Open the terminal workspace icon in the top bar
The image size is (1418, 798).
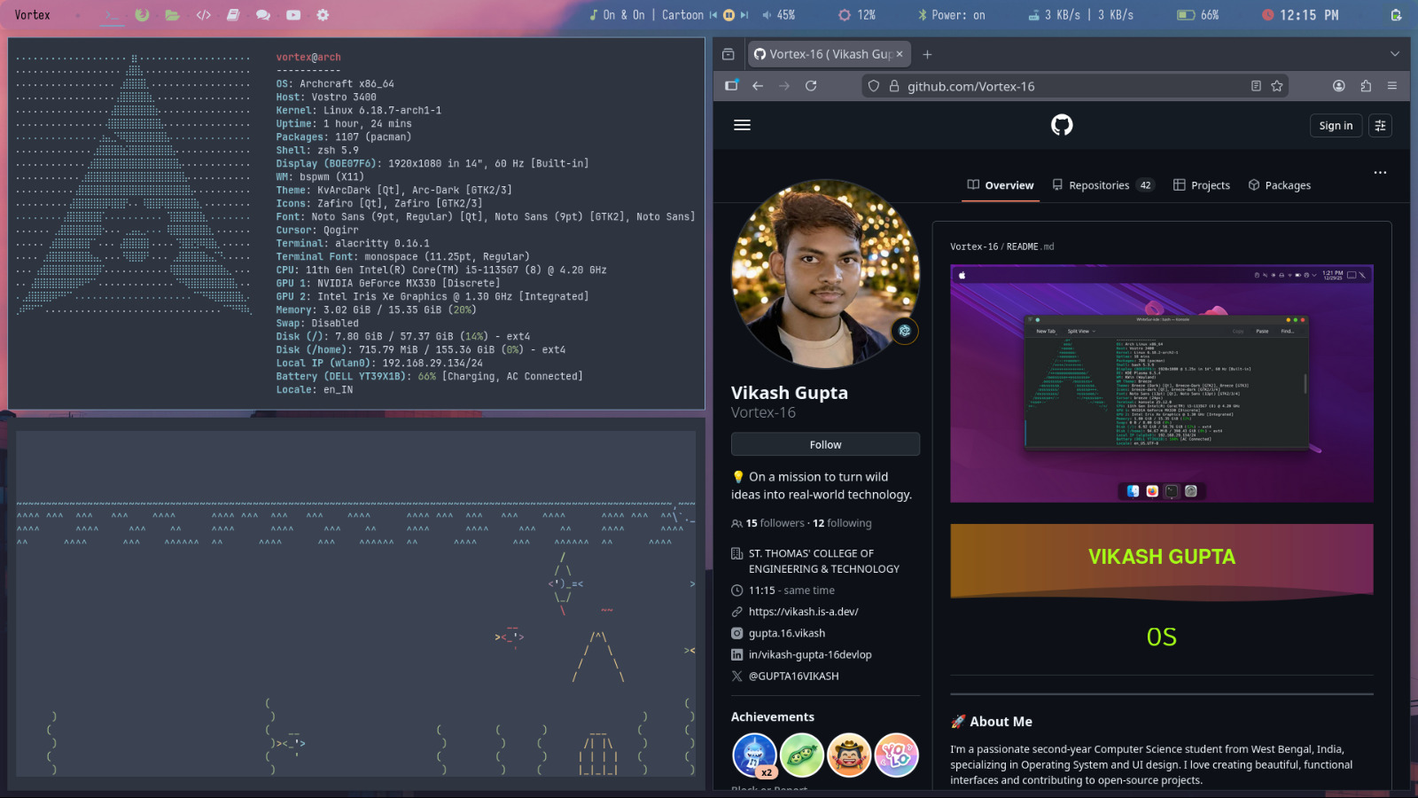click(x=112, y=15)
